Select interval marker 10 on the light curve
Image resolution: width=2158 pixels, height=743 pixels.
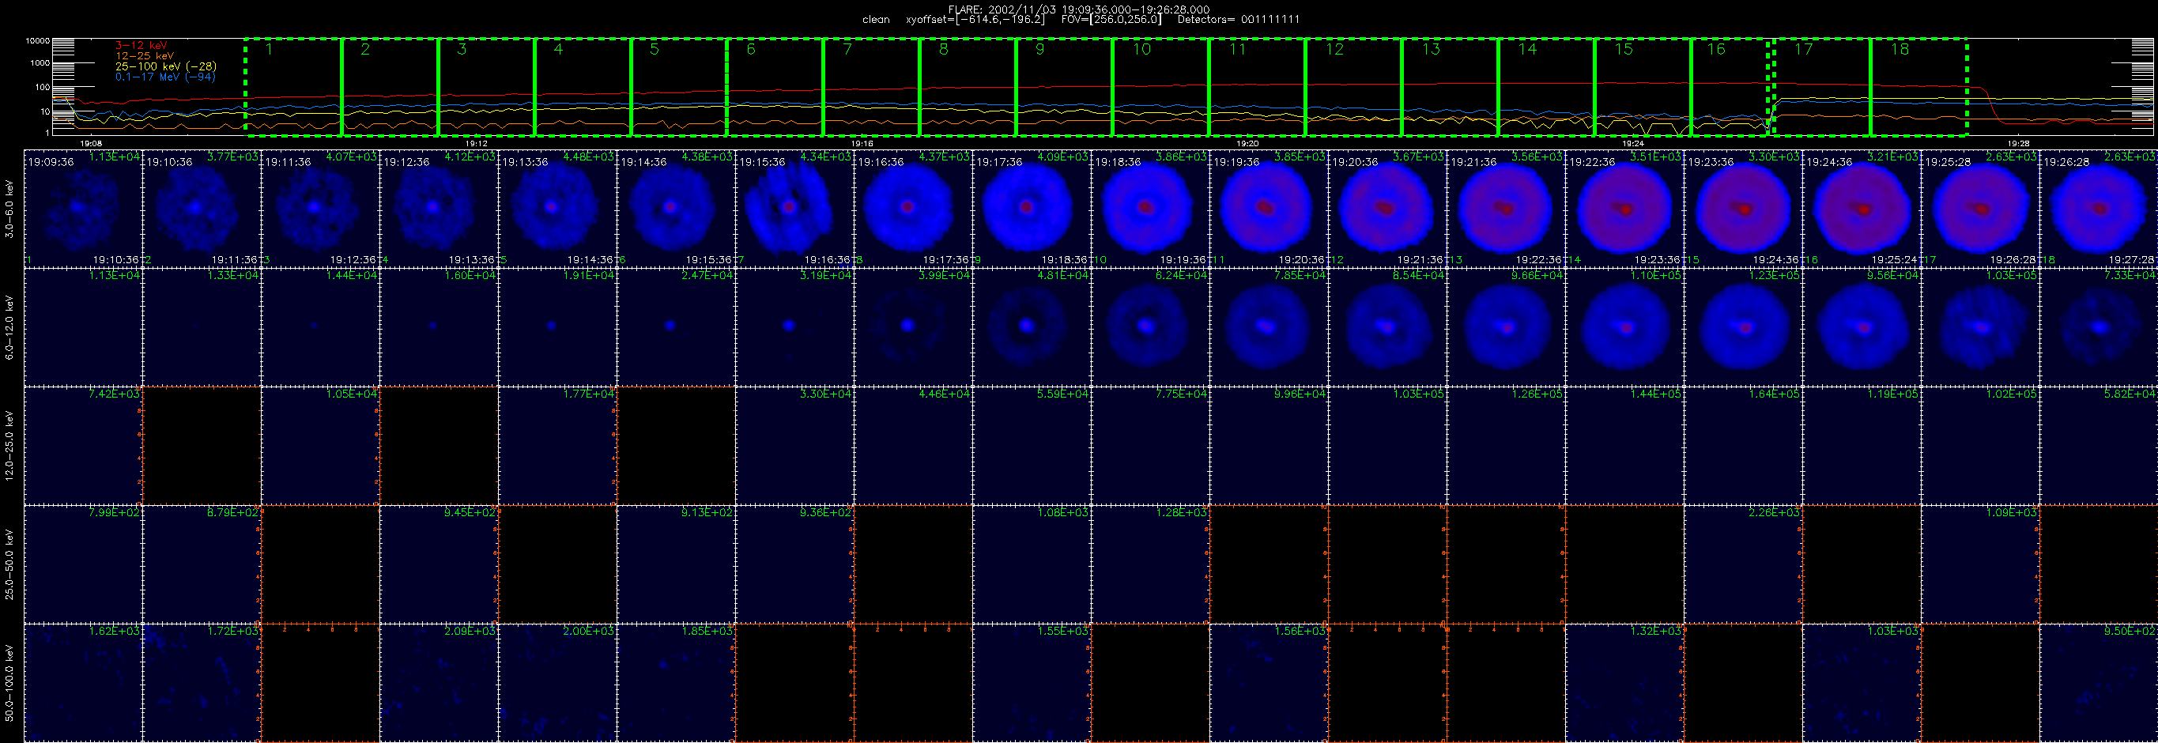1141,50
